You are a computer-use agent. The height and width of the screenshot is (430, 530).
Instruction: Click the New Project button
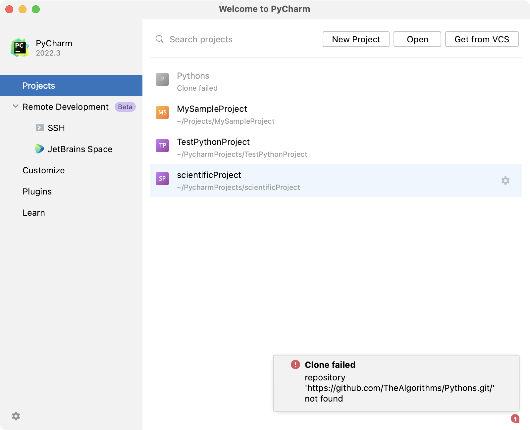(x=356, y=39)
